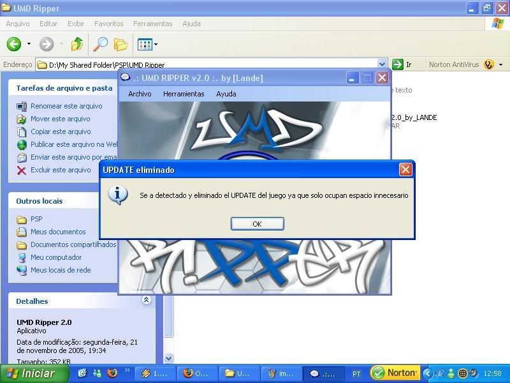The image size is (510, 383).
Task: Click the address bar path field
Action: pyautogui.click(x=207, y=64)
